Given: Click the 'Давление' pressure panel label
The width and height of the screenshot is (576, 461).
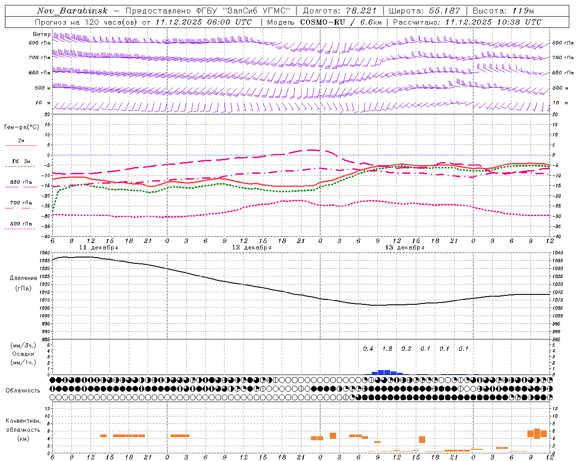Looking at the screenshot, I should point(23,278).
